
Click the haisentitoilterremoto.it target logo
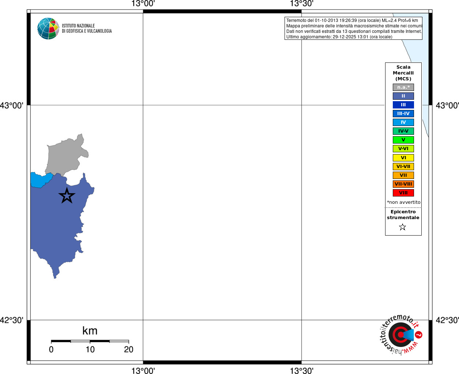tap(401, 335)
